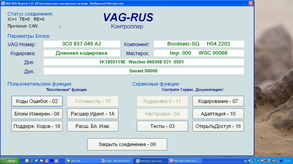Open Расшир.Идент - 1A function
The image size is (293, 164).
pyautogui.click(x=93, y=114)
